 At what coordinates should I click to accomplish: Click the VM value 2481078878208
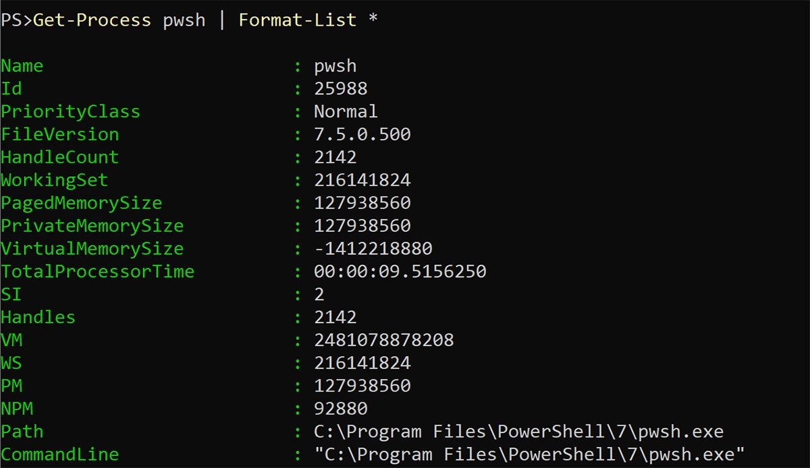point(383,340)
